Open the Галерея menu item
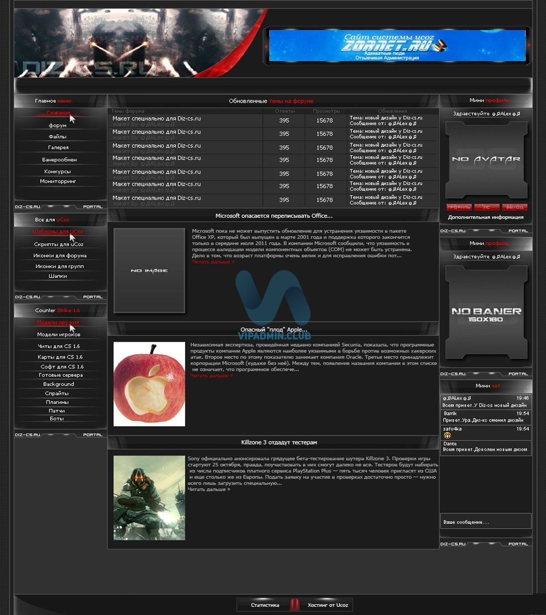The height and width of the screenshot is (615, 546). coord(58,148)
